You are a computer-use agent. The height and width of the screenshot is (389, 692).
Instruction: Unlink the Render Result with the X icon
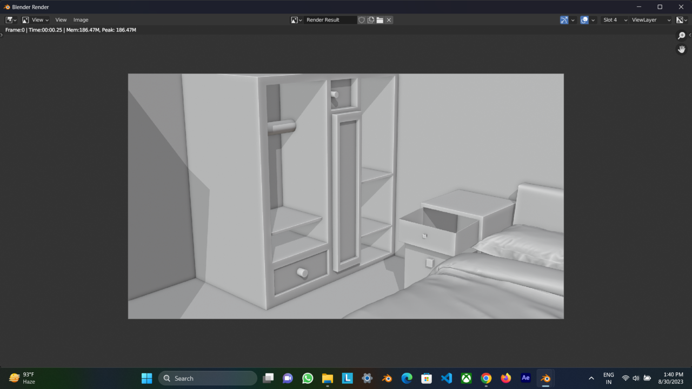pos(388,19)
